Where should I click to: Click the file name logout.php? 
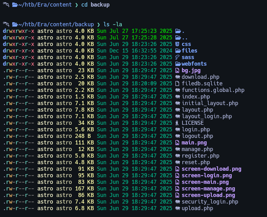point(197,136)
